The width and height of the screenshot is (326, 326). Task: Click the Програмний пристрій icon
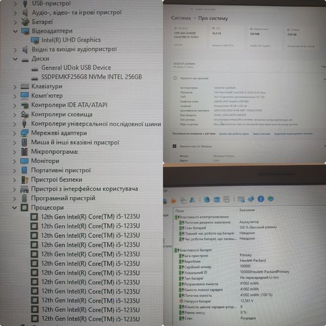coord(24,198)
